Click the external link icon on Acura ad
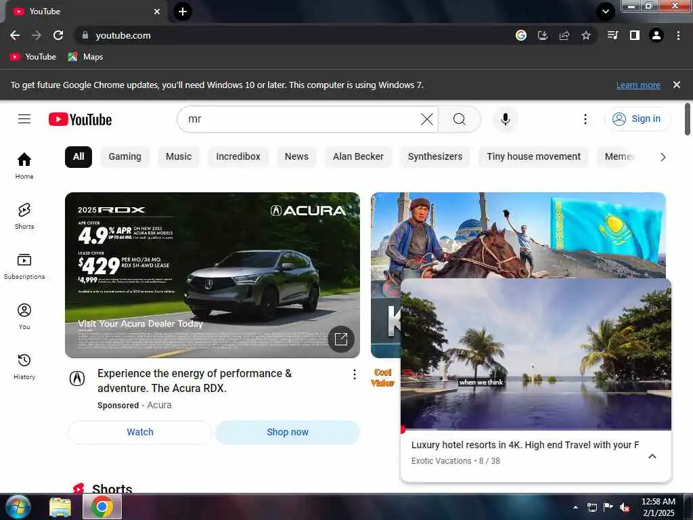Image resolution: width=693 pixels, height=520 pixels. (341, 339)
